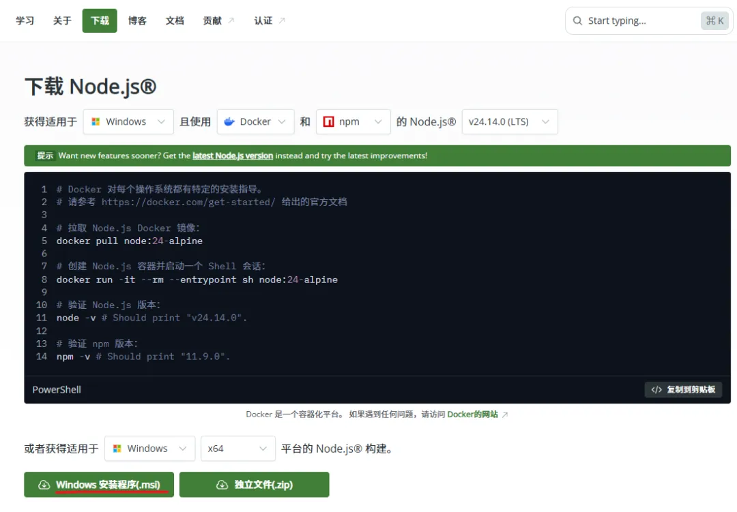The image size is (737, 512).
Task: Copy code with 复制到剪贴板 button
Action: tap(683, 389)
